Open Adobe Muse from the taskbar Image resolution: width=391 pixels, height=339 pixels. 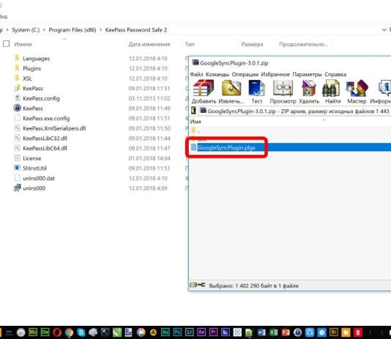(x=33, y=332)
